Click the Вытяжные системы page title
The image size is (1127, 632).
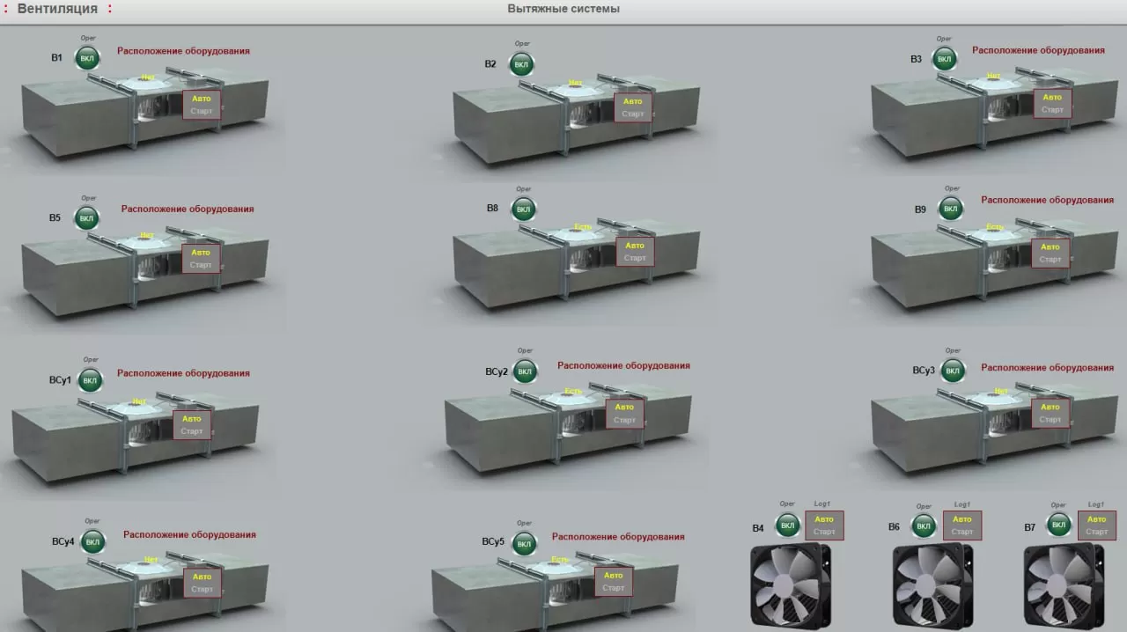click(563, 9)
